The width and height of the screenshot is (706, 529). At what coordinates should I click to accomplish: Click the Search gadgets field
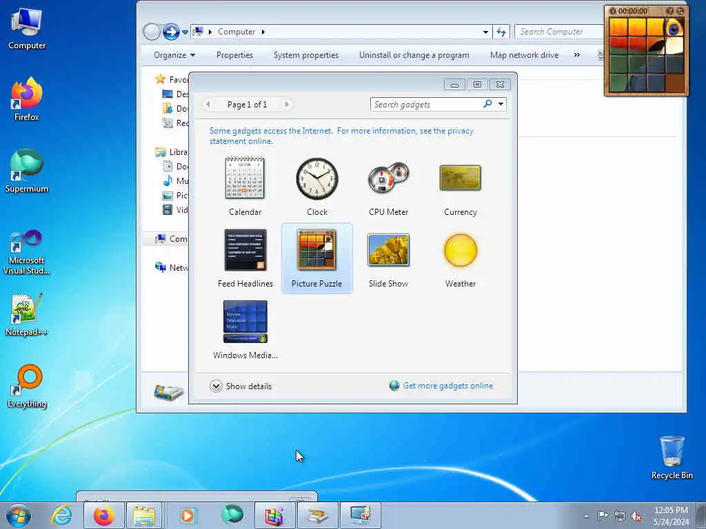427,105
